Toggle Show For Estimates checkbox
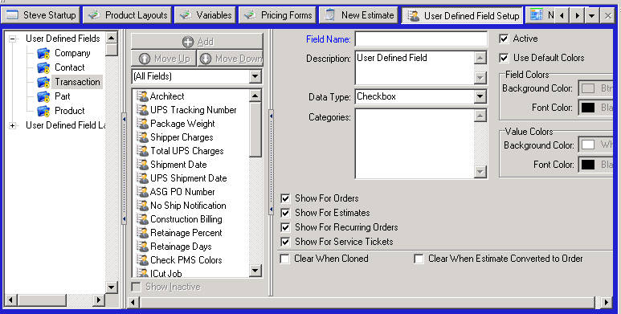This screenshot has height=314, width=621. (285, 213)
